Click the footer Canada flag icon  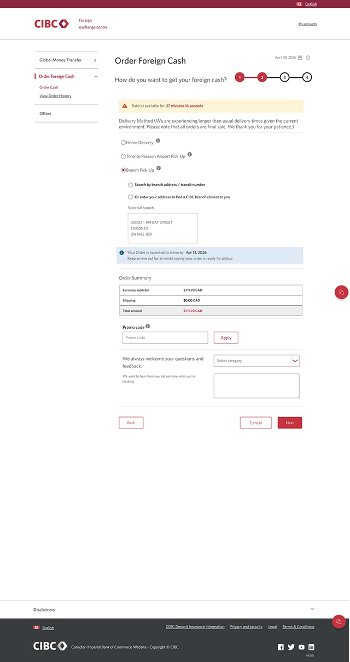pyautogui.click(x=37, y=627)
